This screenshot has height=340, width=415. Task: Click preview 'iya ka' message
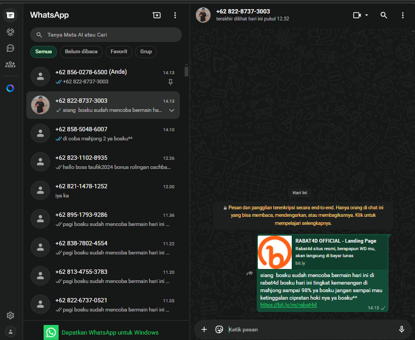point(62,196)
